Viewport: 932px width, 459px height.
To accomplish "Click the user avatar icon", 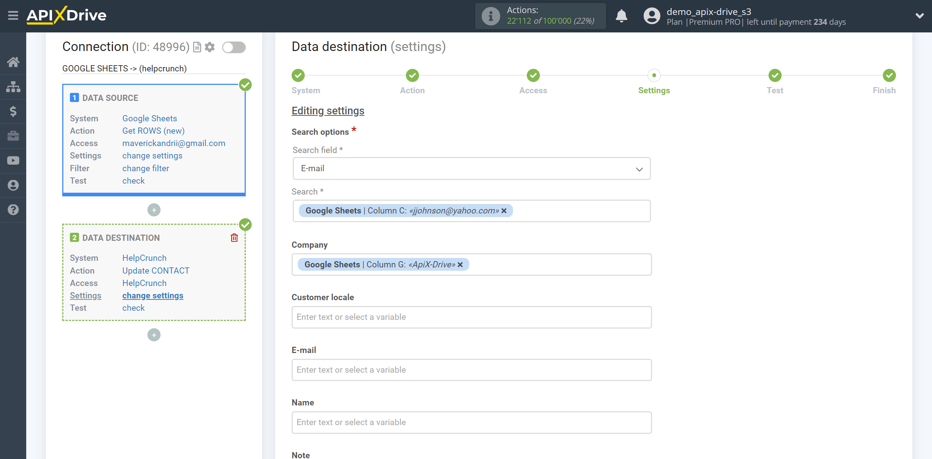I will (x=652, y=16).
